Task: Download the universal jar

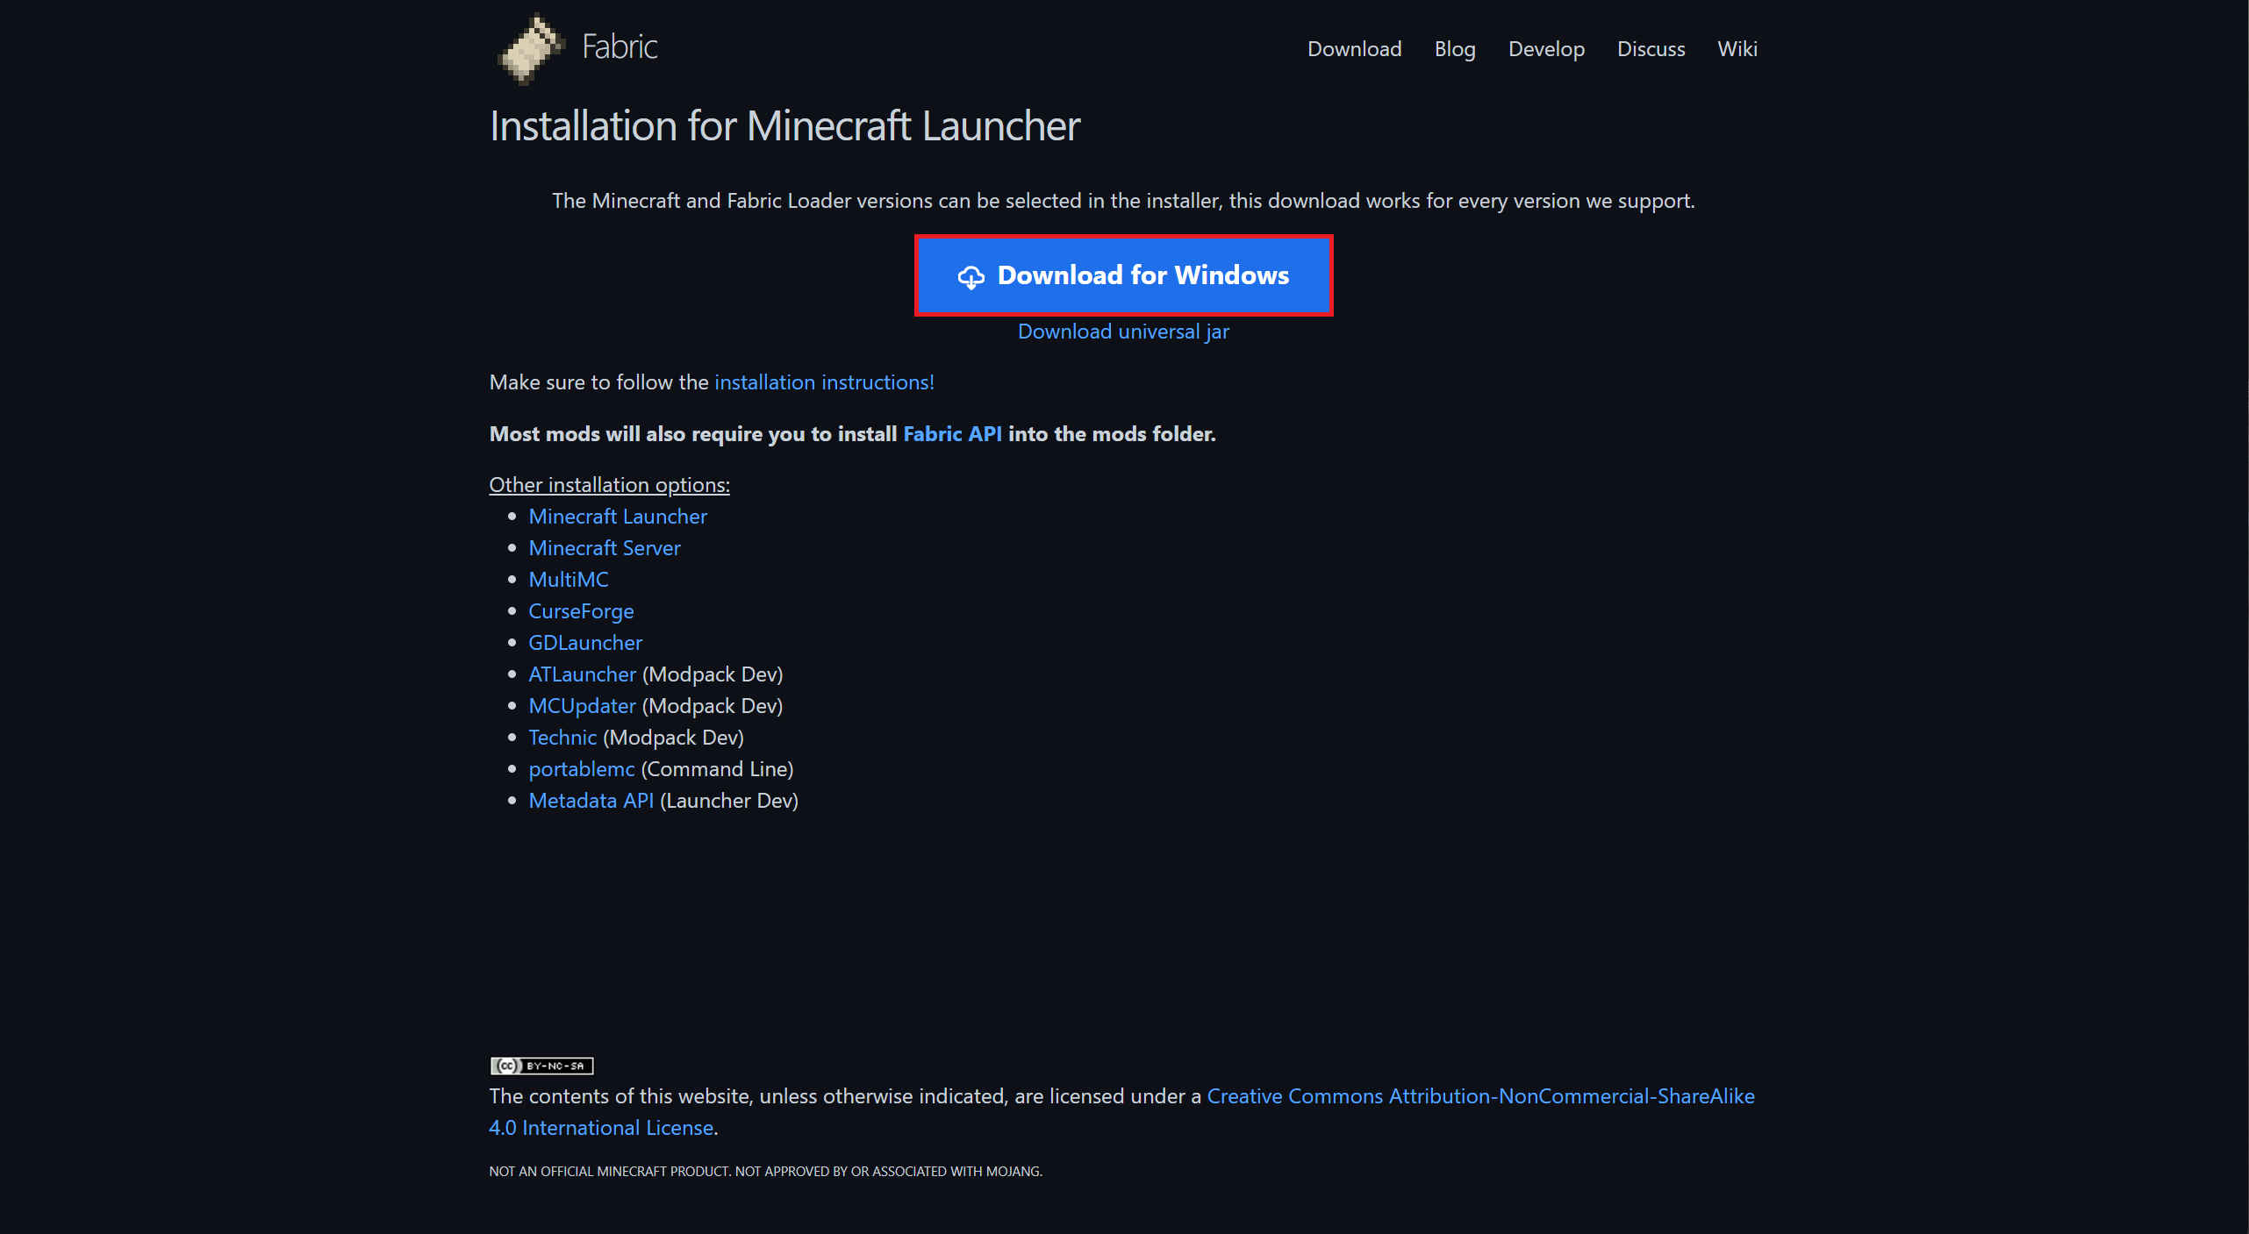Action: (x=1123, y=332)
